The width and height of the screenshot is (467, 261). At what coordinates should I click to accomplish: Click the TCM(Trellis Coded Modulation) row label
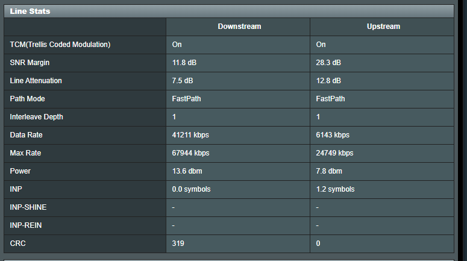click(60, 45)
